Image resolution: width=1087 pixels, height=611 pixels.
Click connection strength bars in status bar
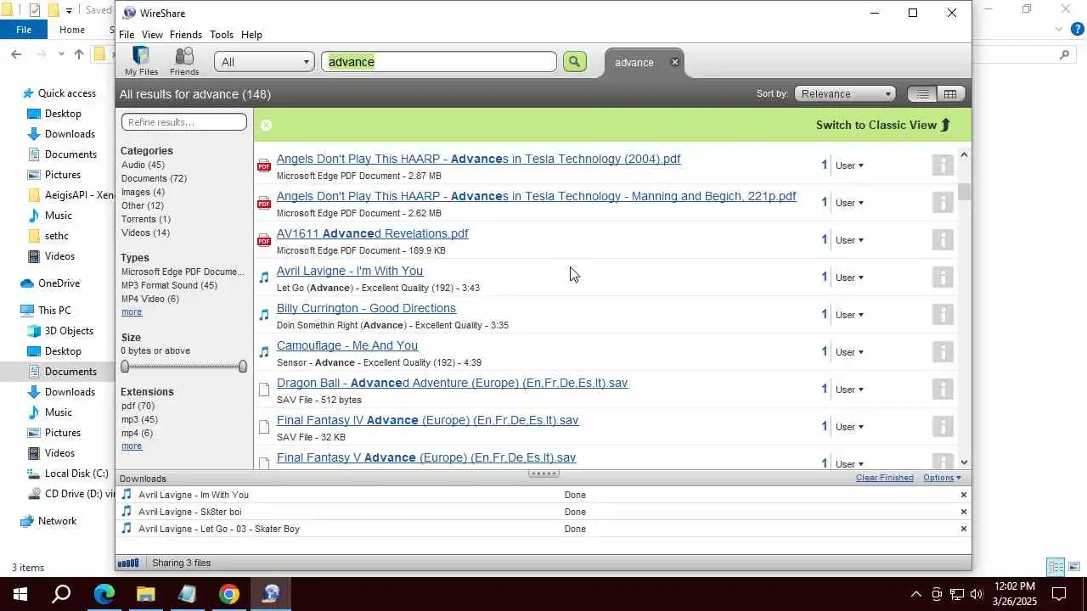(x=128, y=563)
